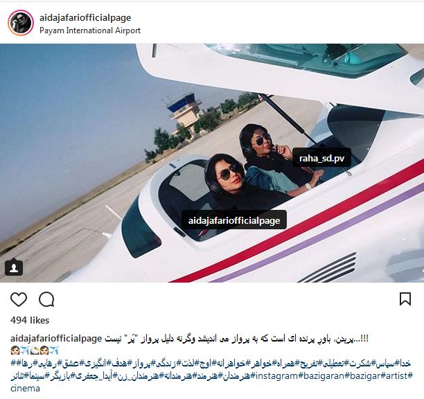Like the post with the heart icon
The width and height of the screenshot is (424, 399).
point(19,299)
